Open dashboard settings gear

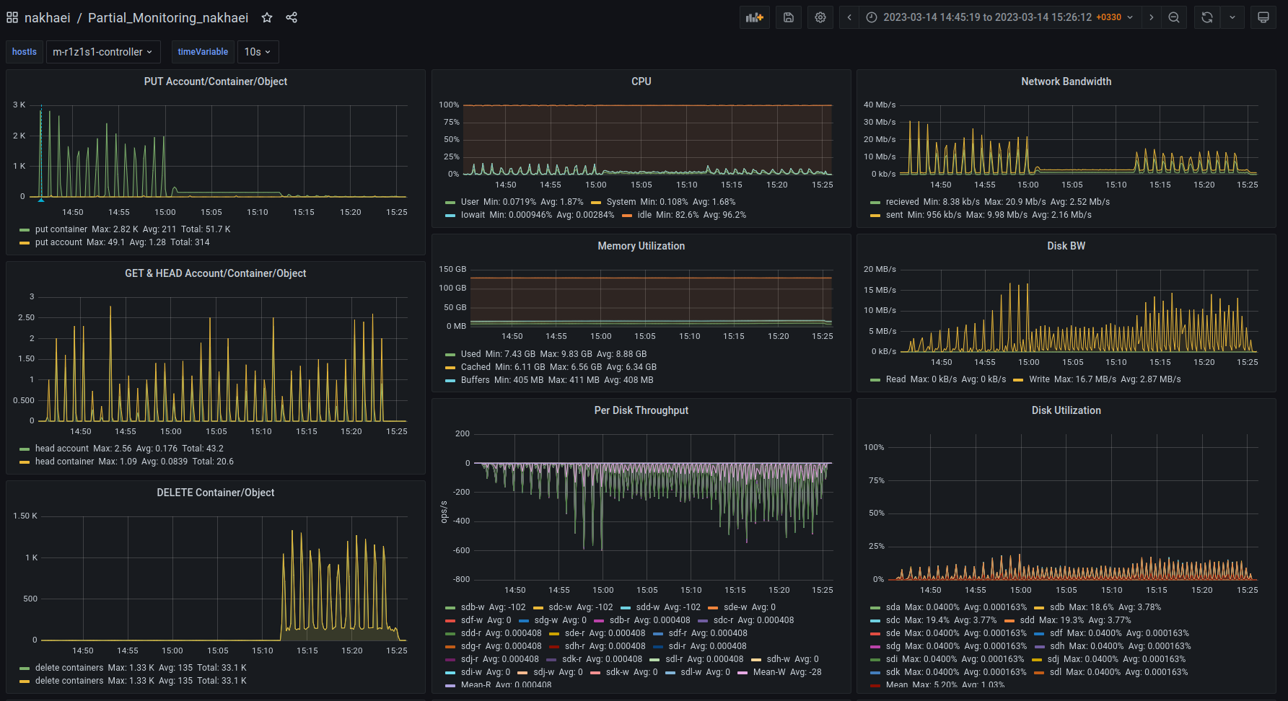[820, 17]
